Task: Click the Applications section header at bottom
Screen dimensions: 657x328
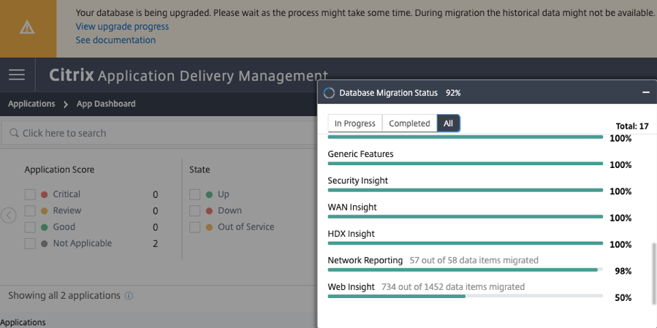Action: coord(23,323)
